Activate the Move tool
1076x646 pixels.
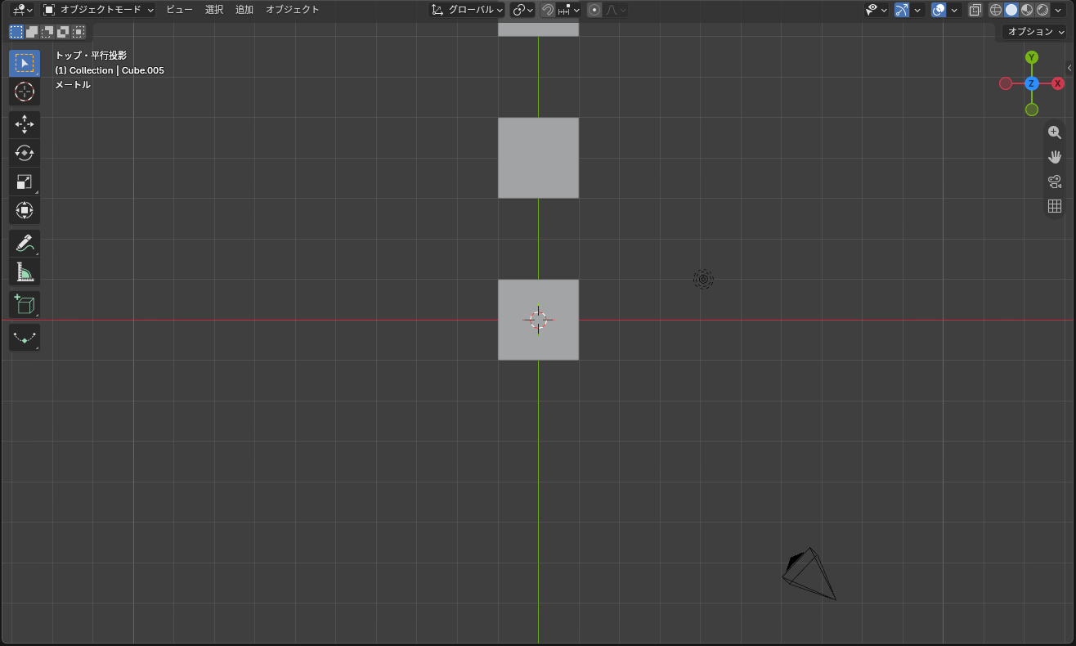point(25,124)
